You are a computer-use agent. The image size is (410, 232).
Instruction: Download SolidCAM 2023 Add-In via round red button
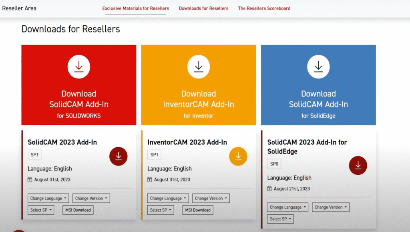coord(119,156)
